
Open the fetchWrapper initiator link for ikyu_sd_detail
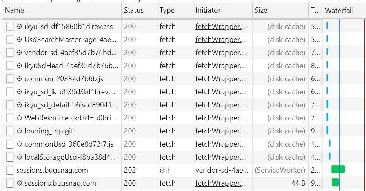221,105
